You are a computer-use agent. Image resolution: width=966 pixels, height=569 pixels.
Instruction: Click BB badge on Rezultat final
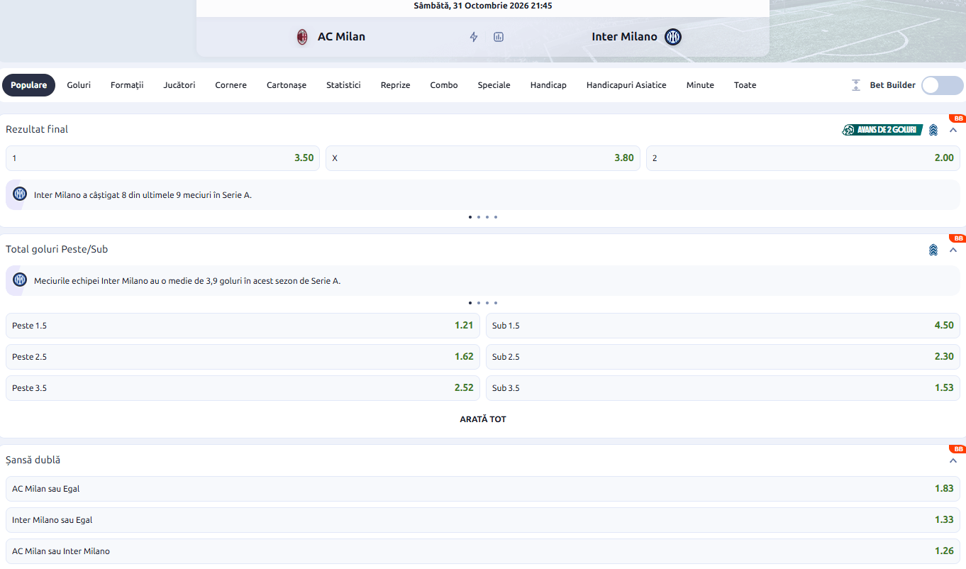point(958,118)
